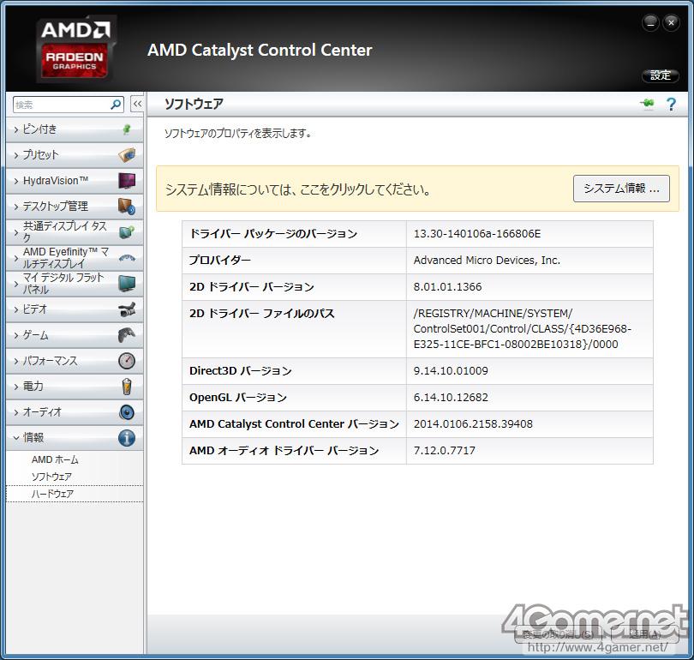Click the search magnifier icon
The height and width of the screenshot is (660, 694).
116,105
